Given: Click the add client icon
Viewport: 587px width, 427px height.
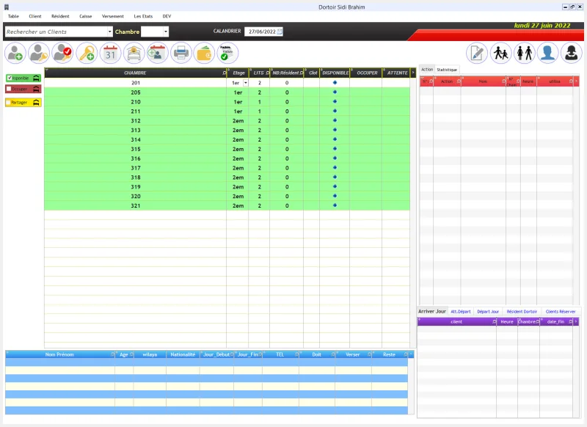Looking at the screenshot, I should (15, 53).
